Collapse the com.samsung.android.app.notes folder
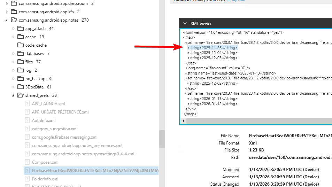This screenshot has height=187, width=332. tap(6, 20)
